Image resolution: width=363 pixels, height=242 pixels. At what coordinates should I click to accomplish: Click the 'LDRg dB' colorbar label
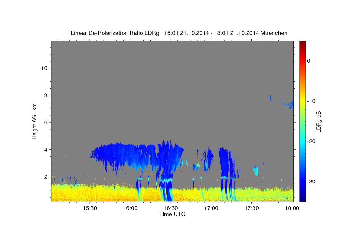coord(319,121)
